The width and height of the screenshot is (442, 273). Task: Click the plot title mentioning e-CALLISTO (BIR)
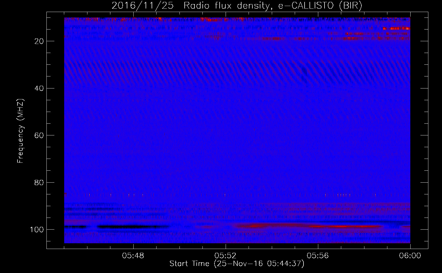point(237,5)
